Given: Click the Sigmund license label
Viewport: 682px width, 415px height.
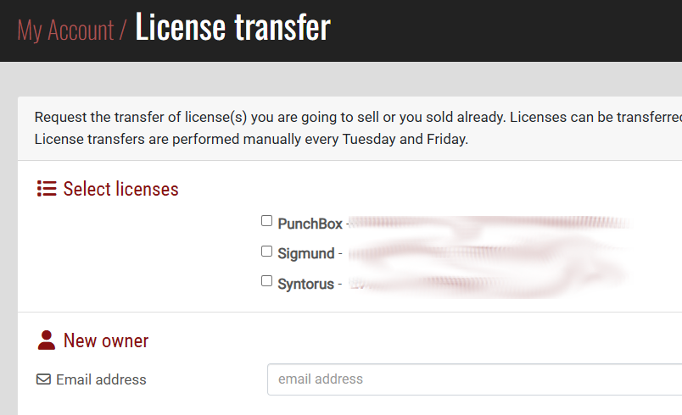Looking at the screenshot, I should pos(306,253).
